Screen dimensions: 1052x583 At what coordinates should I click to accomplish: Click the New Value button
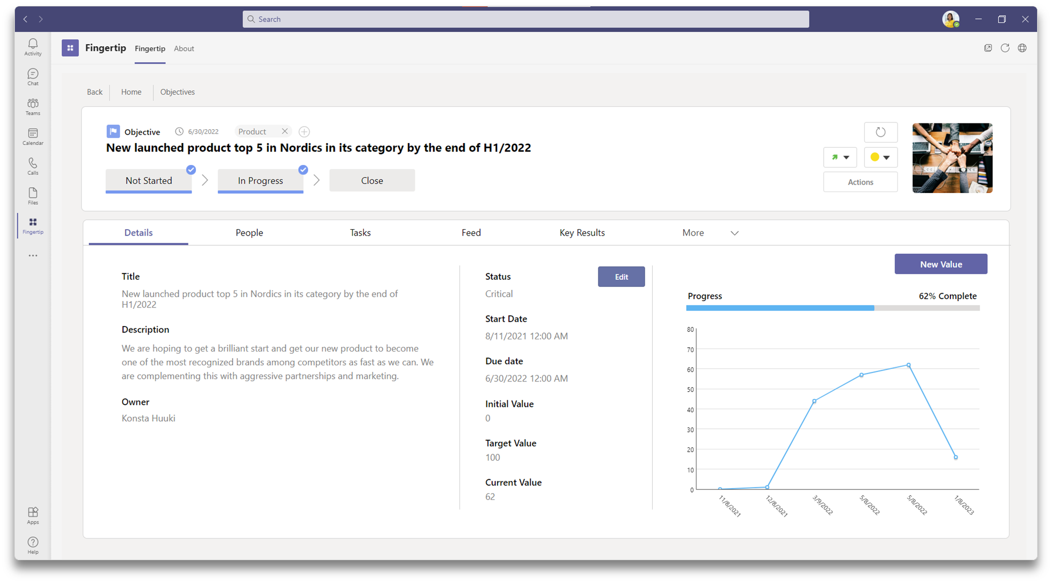(941, 264)
